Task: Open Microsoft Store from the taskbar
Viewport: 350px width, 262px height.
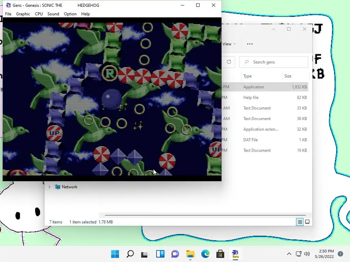Action: [x=220, y=254]
